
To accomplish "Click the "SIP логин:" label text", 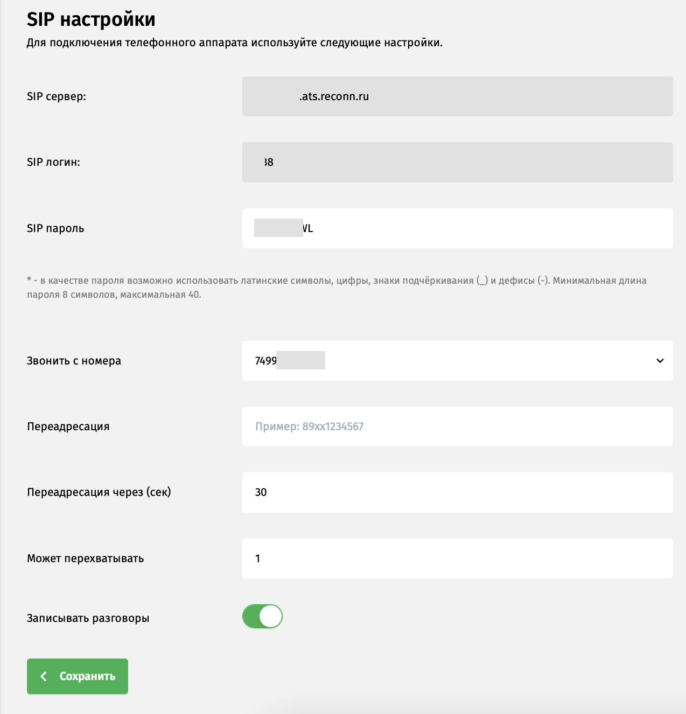I will [53, 163].
